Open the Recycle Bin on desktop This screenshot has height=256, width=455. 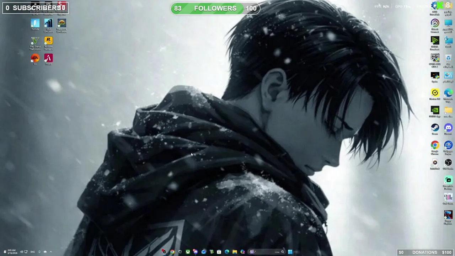pyautogui.click(x=448, y=61)
